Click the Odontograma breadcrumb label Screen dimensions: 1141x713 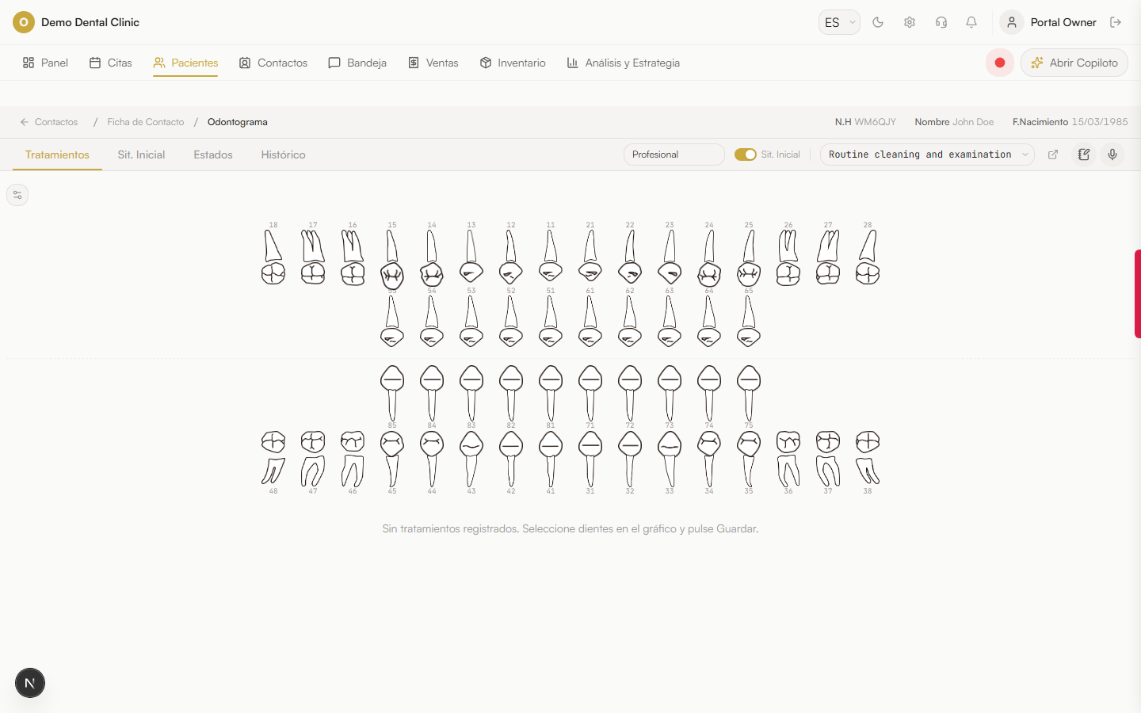[238, 122]
